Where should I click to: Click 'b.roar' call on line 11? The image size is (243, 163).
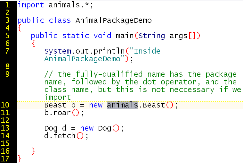58,113
